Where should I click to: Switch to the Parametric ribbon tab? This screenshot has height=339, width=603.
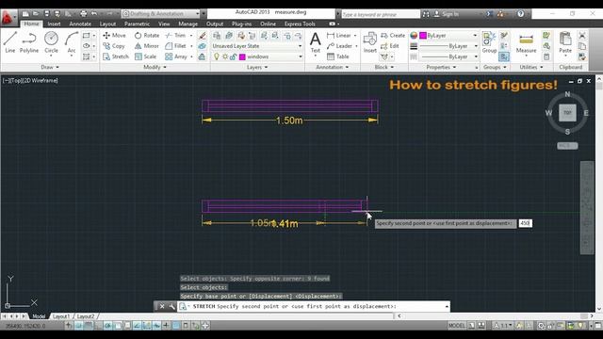pyautogui.click(x=137, y=24)
